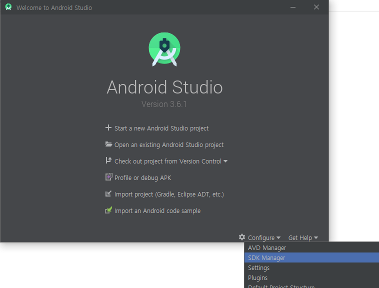Select SDK Manager from Configure menu
Viewport: 379px width, 288px height.
[x=311, y=257]
